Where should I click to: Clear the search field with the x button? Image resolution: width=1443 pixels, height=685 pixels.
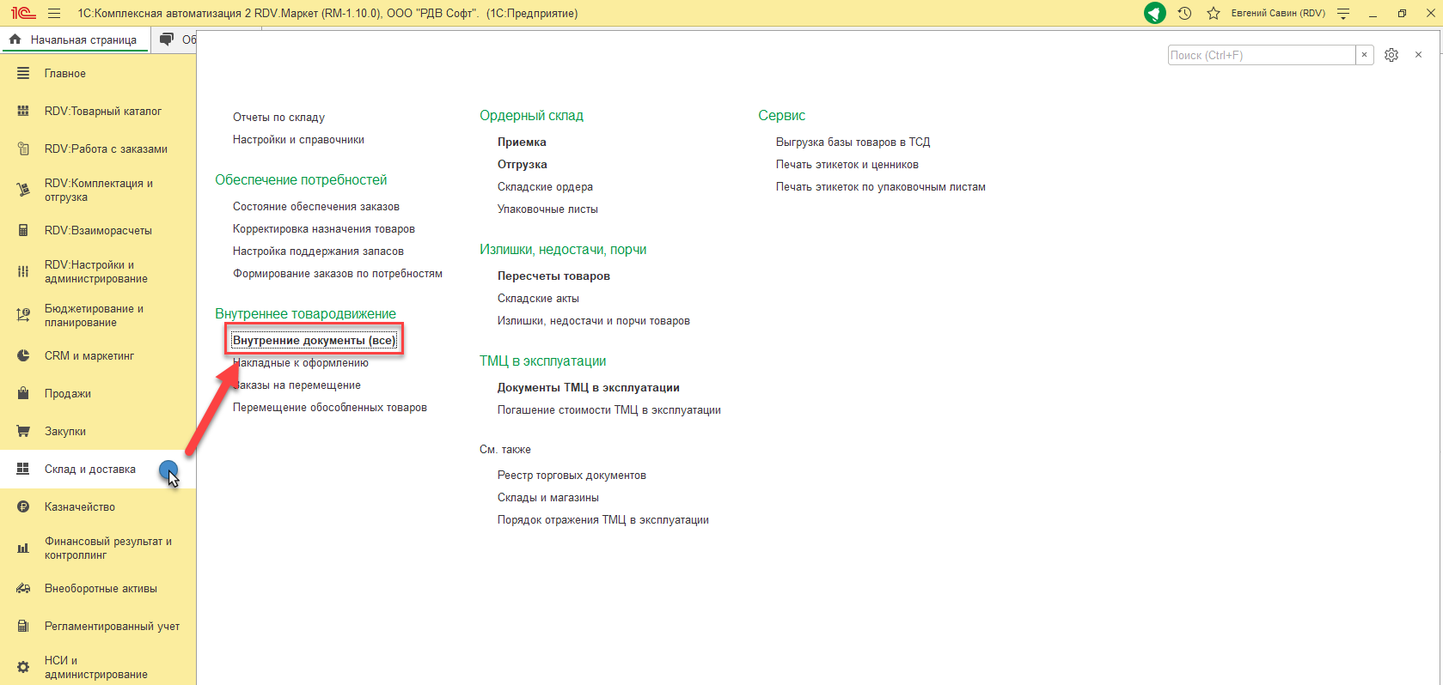pyautogui.click(x=1364, y=55)
